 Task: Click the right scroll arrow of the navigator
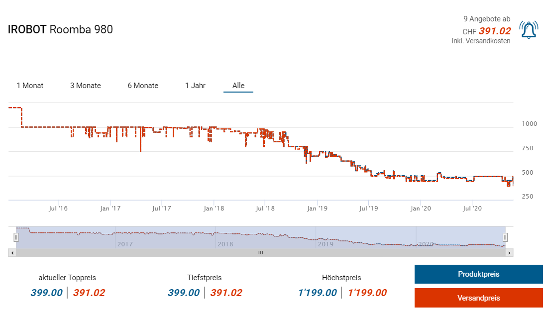509,253
